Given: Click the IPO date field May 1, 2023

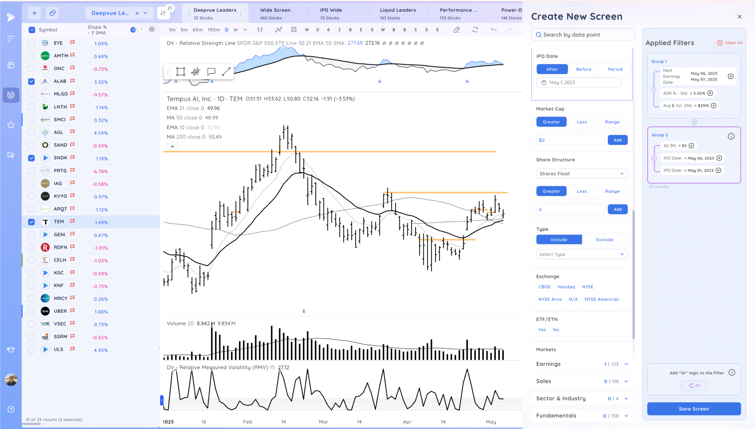Looking at the screenshot, I should (x=578, y=83).
